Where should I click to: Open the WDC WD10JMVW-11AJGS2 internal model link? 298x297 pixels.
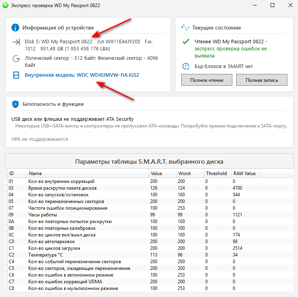point(82,75)
